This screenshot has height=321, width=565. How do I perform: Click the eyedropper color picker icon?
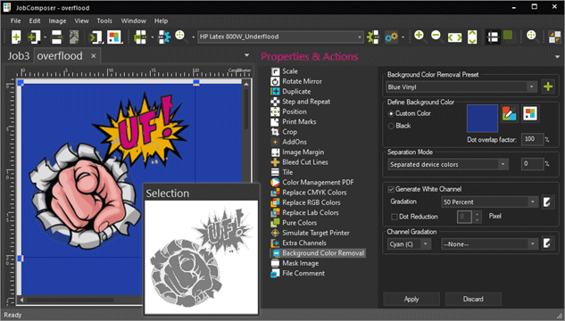[x=509, y=114]
